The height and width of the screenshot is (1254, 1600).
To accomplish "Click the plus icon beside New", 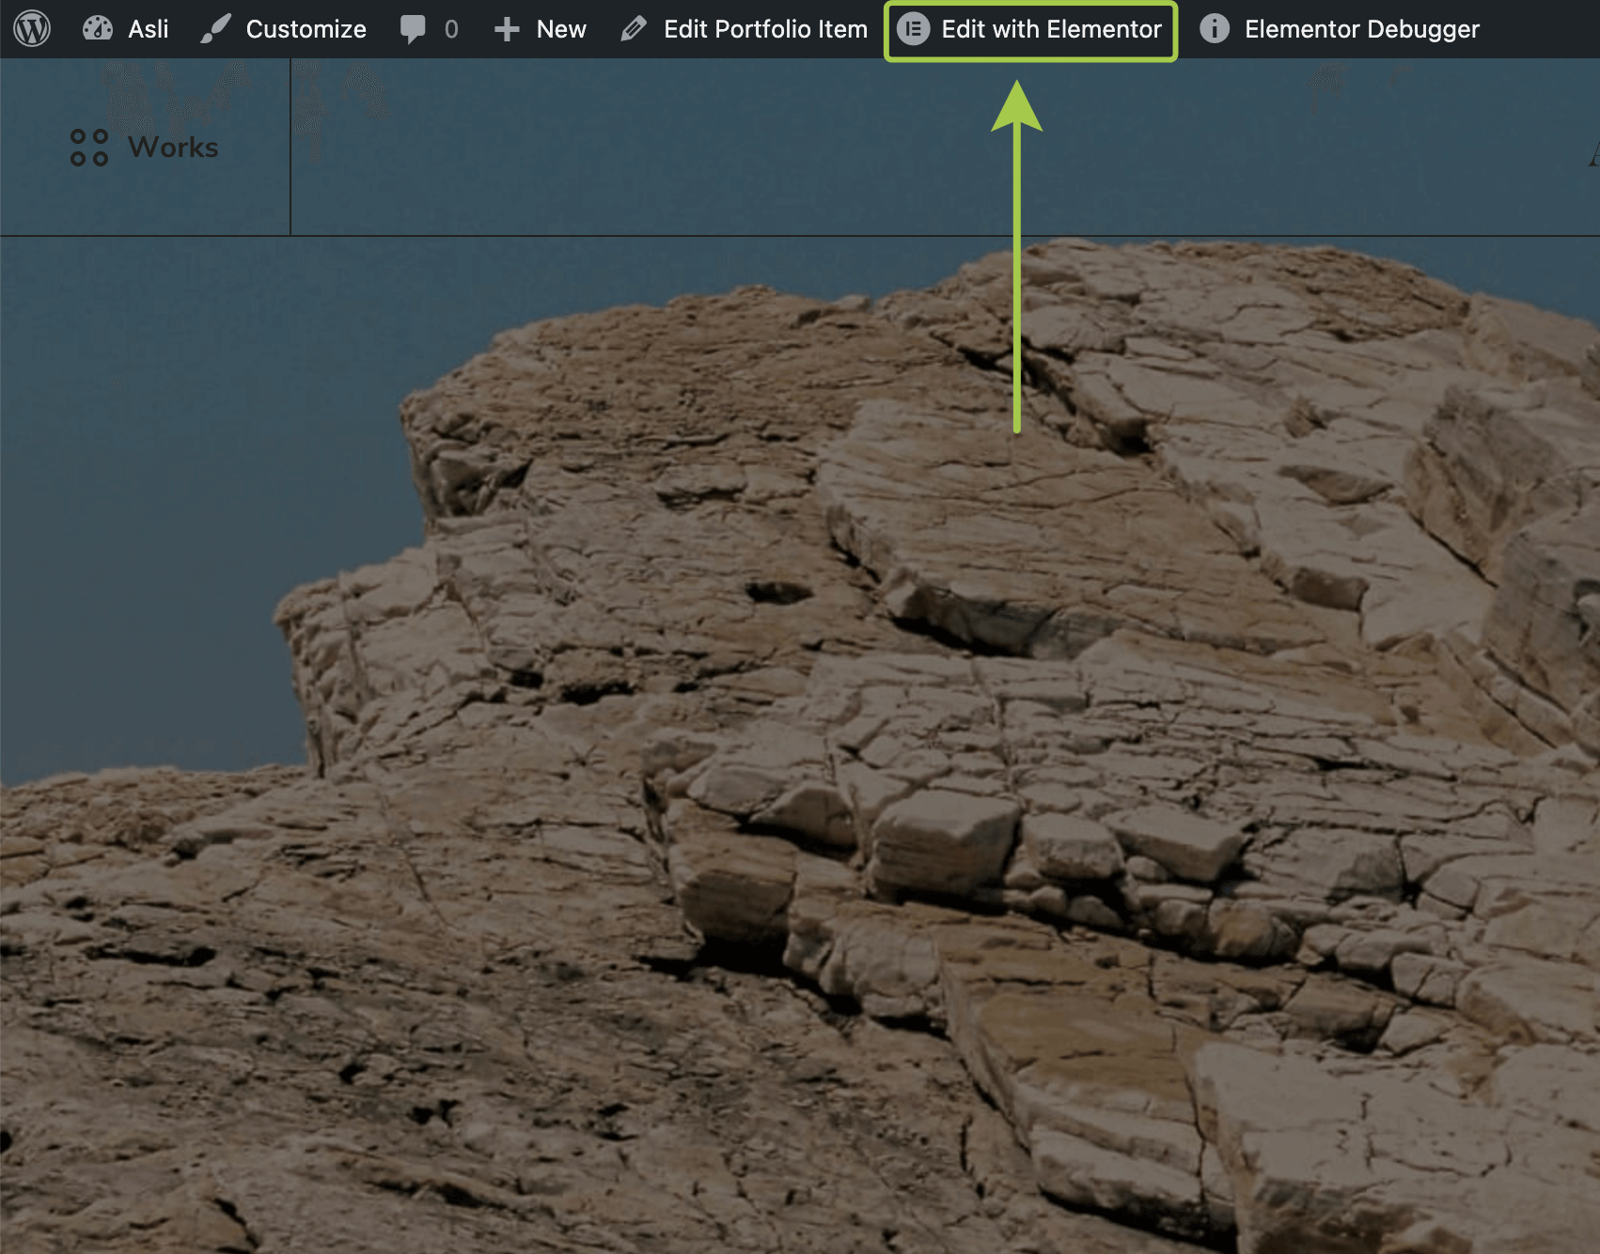I will click(507, 29).
